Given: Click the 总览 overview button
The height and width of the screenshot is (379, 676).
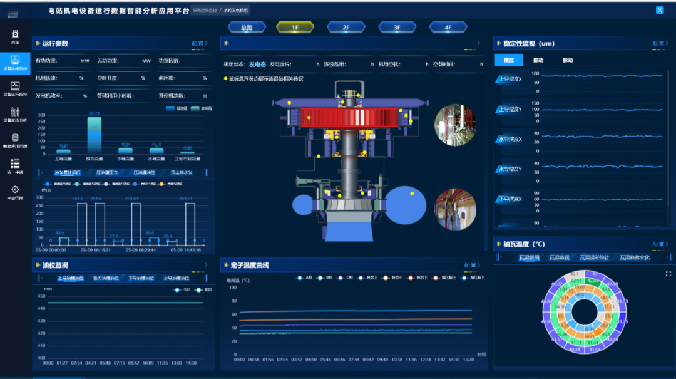Looking at the screenshot, I should [x=246, y=28].
